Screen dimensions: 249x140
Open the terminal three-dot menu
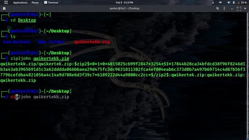224,9
